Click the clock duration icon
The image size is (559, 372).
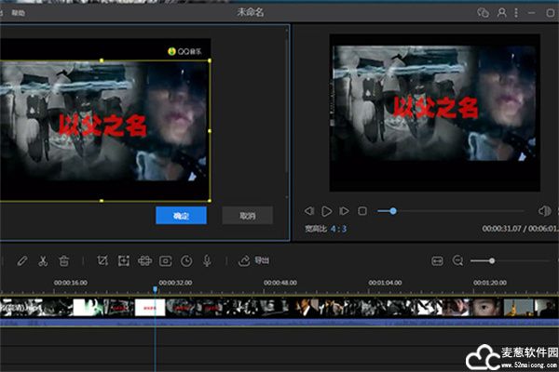[186, 260]
